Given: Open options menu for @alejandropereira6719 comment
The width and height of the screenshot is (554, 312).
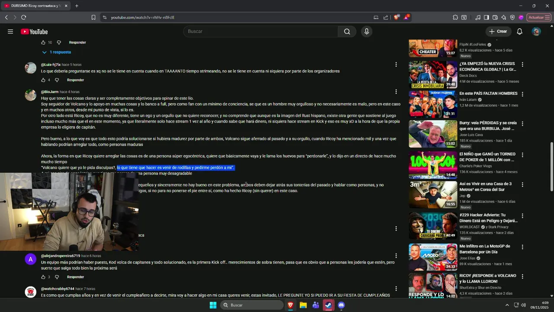Looking at the screenshot, I should [396, 256].
